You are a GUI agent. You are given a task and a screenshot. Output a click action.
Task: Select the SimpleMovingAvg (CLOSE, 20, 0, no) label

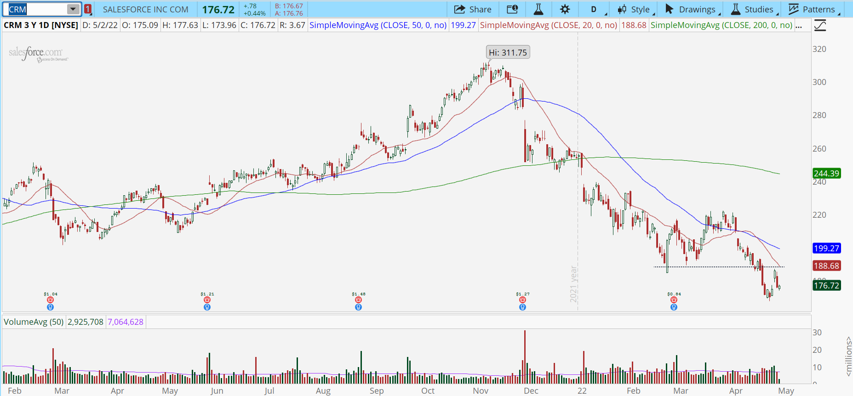click(x=549, y=25)
